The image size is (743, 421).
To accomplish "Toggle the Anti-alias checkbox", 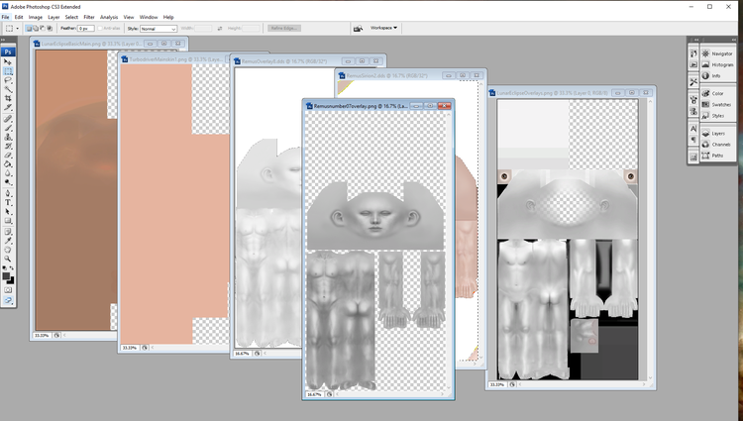I will pyautogui.click(x=100, y=29).
